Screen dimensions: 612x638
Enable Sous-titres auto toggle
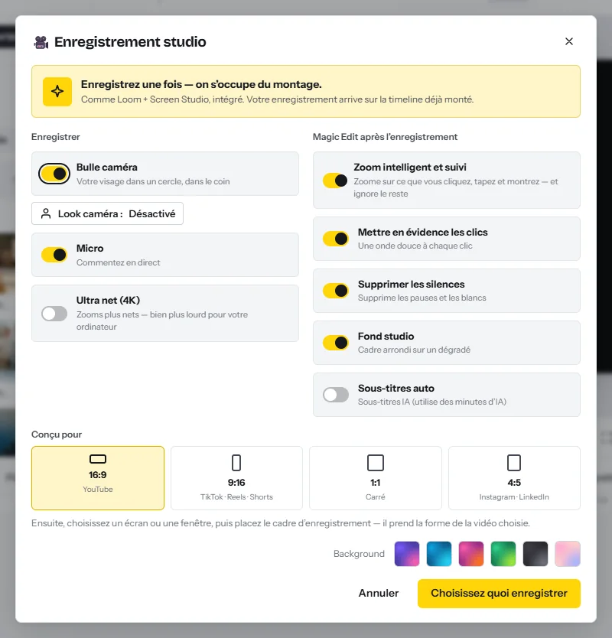pos(335,395)
